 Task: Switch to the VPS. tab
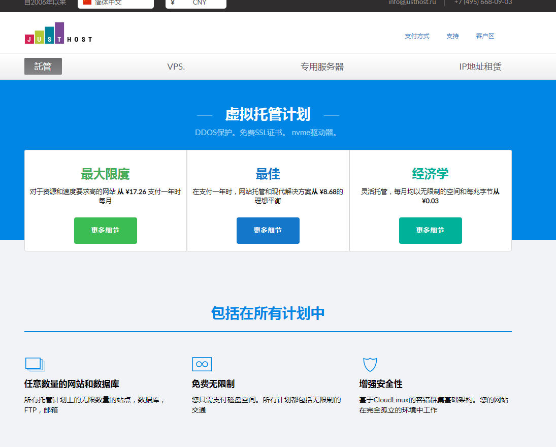(x=176, y=66)
